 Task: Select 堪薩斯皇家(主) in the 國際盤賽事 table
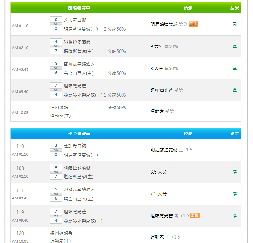coord(78,51)
